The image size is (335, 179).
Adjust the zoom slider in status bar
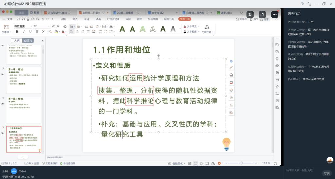[x=241, y=163]
